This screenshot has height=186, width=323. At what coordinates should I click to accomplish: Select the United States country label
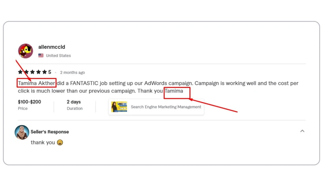click(58, 56)
